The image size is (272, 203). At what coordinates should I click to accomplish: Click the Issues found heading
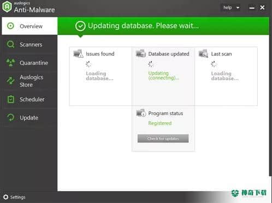100,54
